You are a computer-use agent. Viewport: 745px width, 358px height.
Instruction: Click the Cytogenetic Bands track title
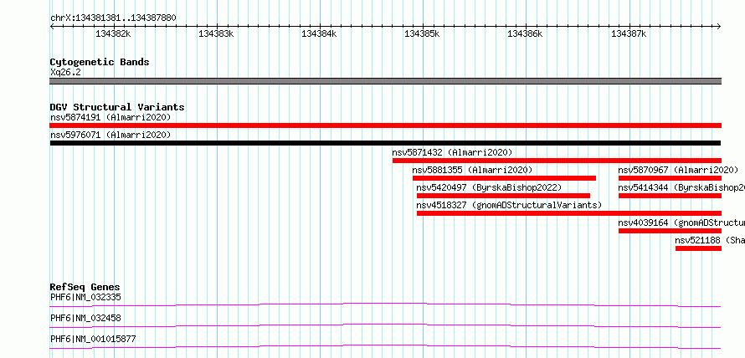coord(100,62)
